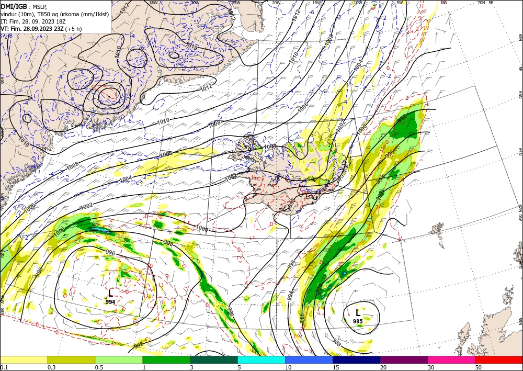Pick the cyan 5–10 legend swatch
The height and width of the screenshot is (371, 523).
tap(261, 359)
